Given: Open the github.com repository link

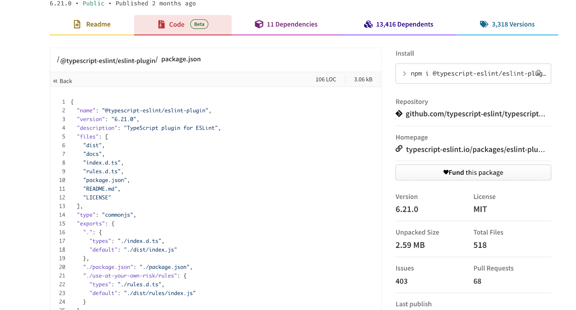Looking at the screenshot, I should click(x=475, y=114).
